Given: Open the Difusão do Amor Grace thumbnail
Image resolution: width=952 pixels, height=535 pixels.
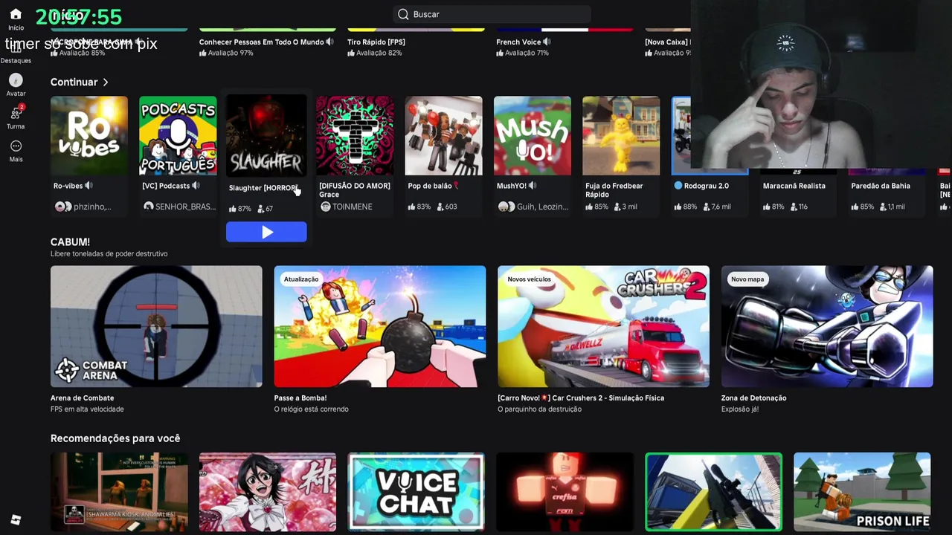Looking at the screenshot, I should click(355, 135).
